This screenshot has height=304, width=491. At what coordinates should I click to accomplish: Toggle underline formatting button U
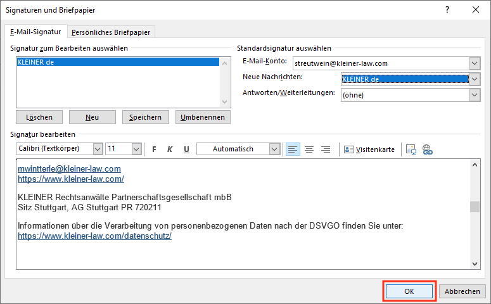click(186, 149)
